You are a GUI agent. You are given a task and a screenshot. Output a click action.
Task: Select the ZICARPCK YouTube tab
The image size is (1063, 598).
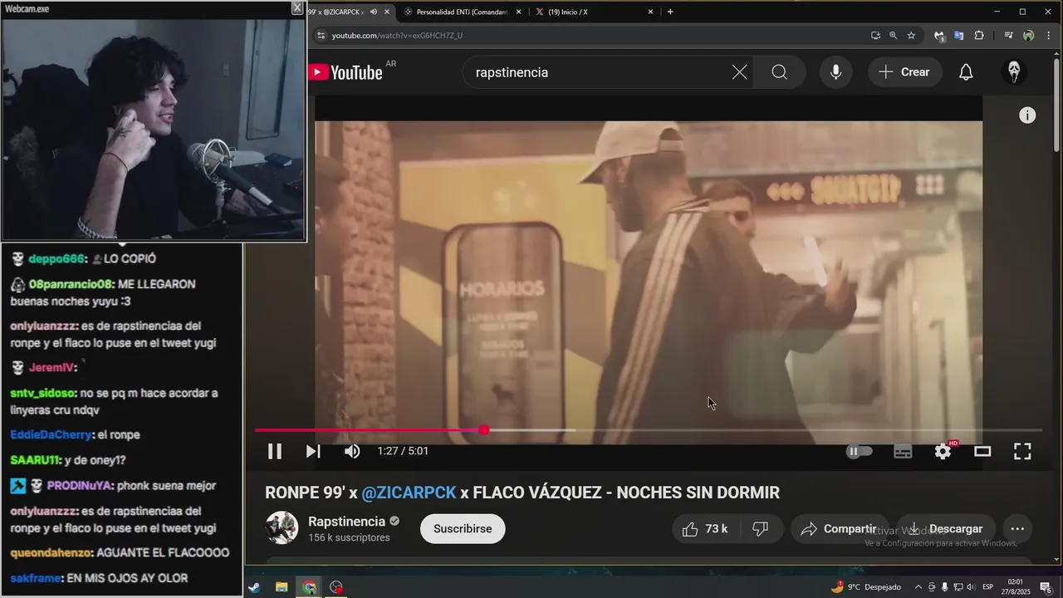tap(336, 12)
